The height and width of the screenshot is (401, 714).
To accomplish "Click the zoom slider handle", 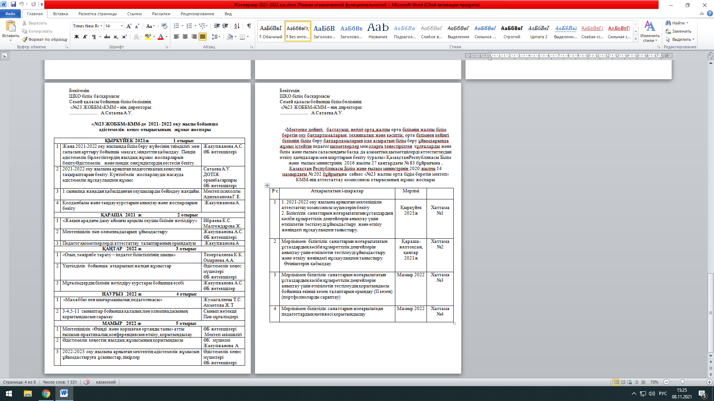I will (682, 382).
